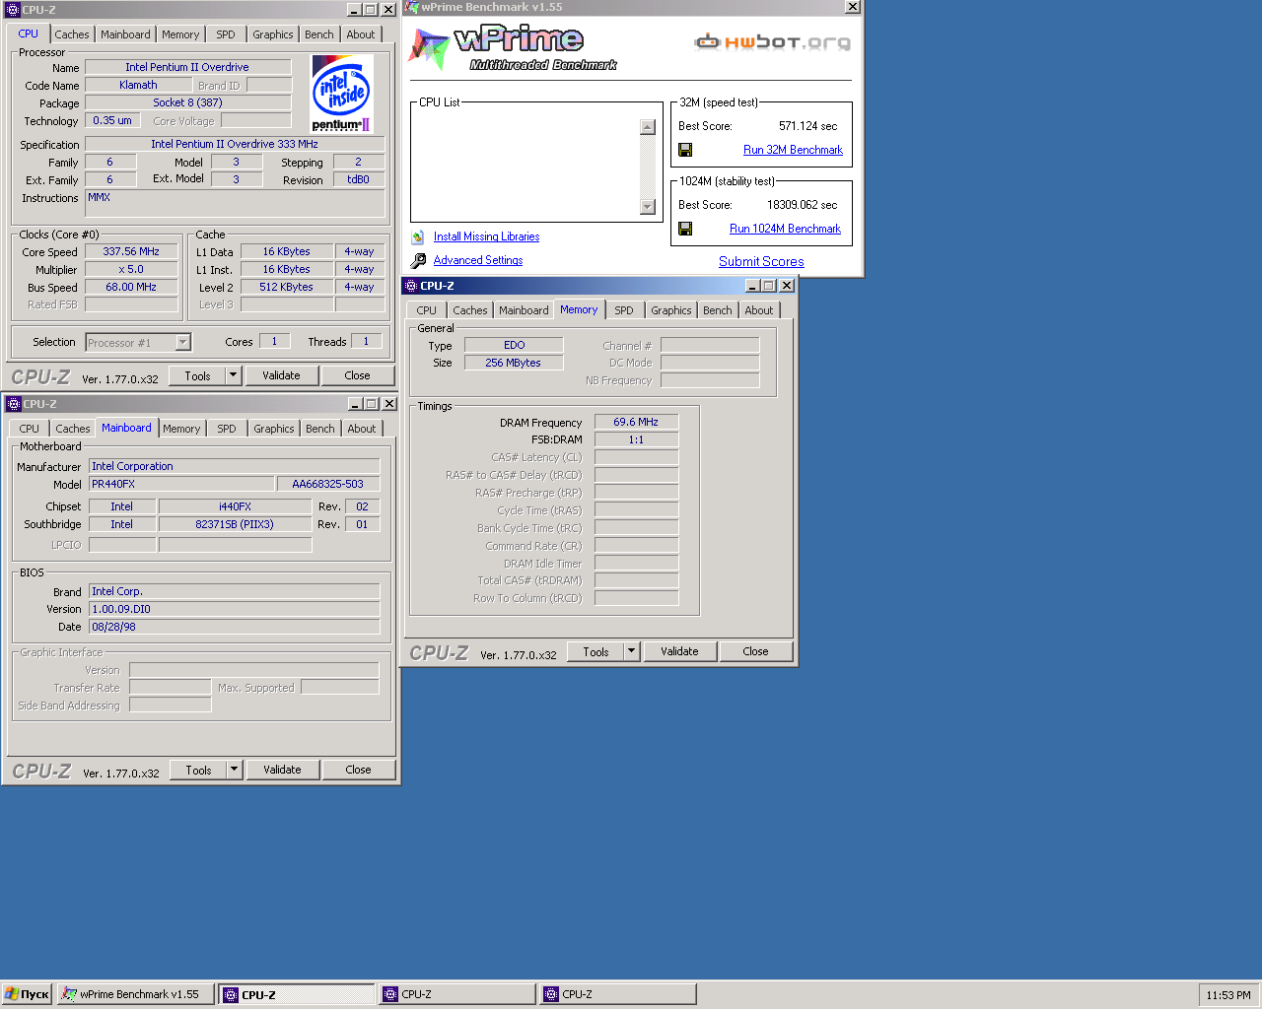This screenshot has height=1009, width=1262.
Task: Click Close button in Memory CPU-Z window
Action: [x=756, y=651]
